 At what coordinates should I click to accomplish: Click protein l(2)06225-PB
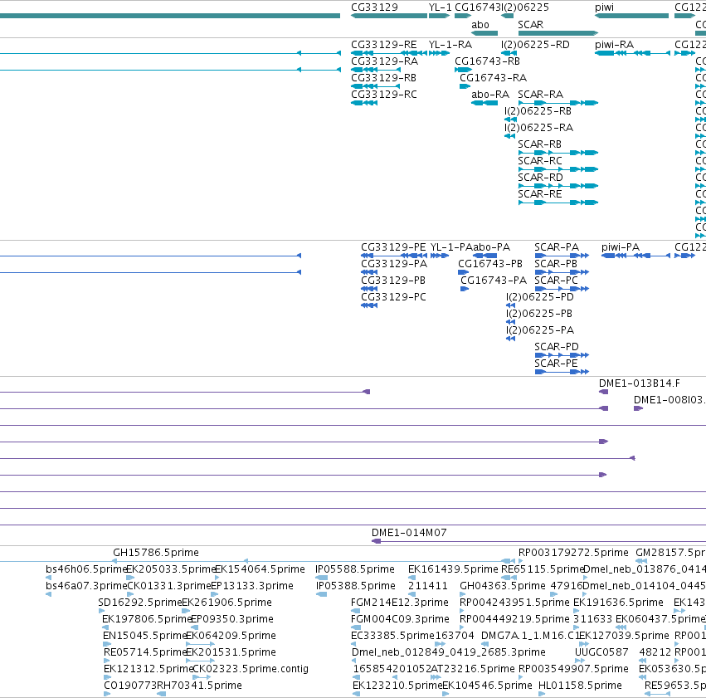[510, 322]
